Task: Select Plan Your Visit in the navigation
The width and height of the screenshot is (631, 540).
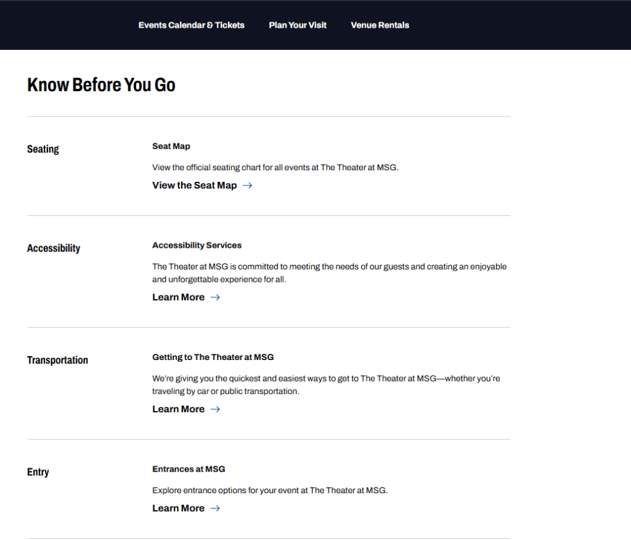Action: pyautogui.click(x=298, y=25)
